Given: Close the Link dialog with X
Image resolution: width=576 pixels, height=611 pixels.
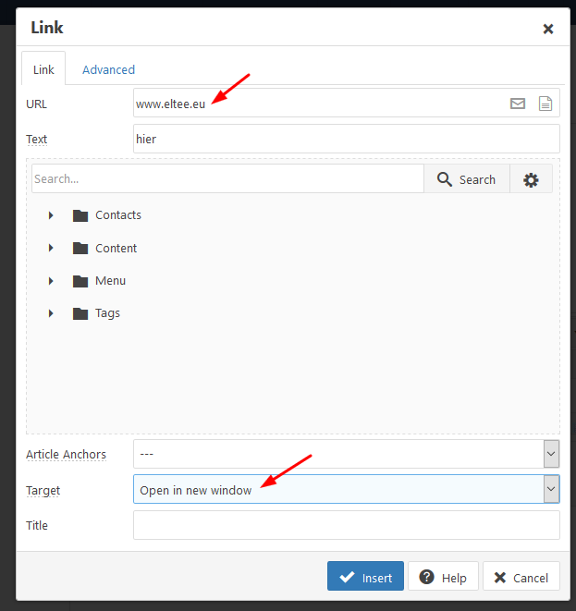Looking at the screenshot, I should pos(548,29).
